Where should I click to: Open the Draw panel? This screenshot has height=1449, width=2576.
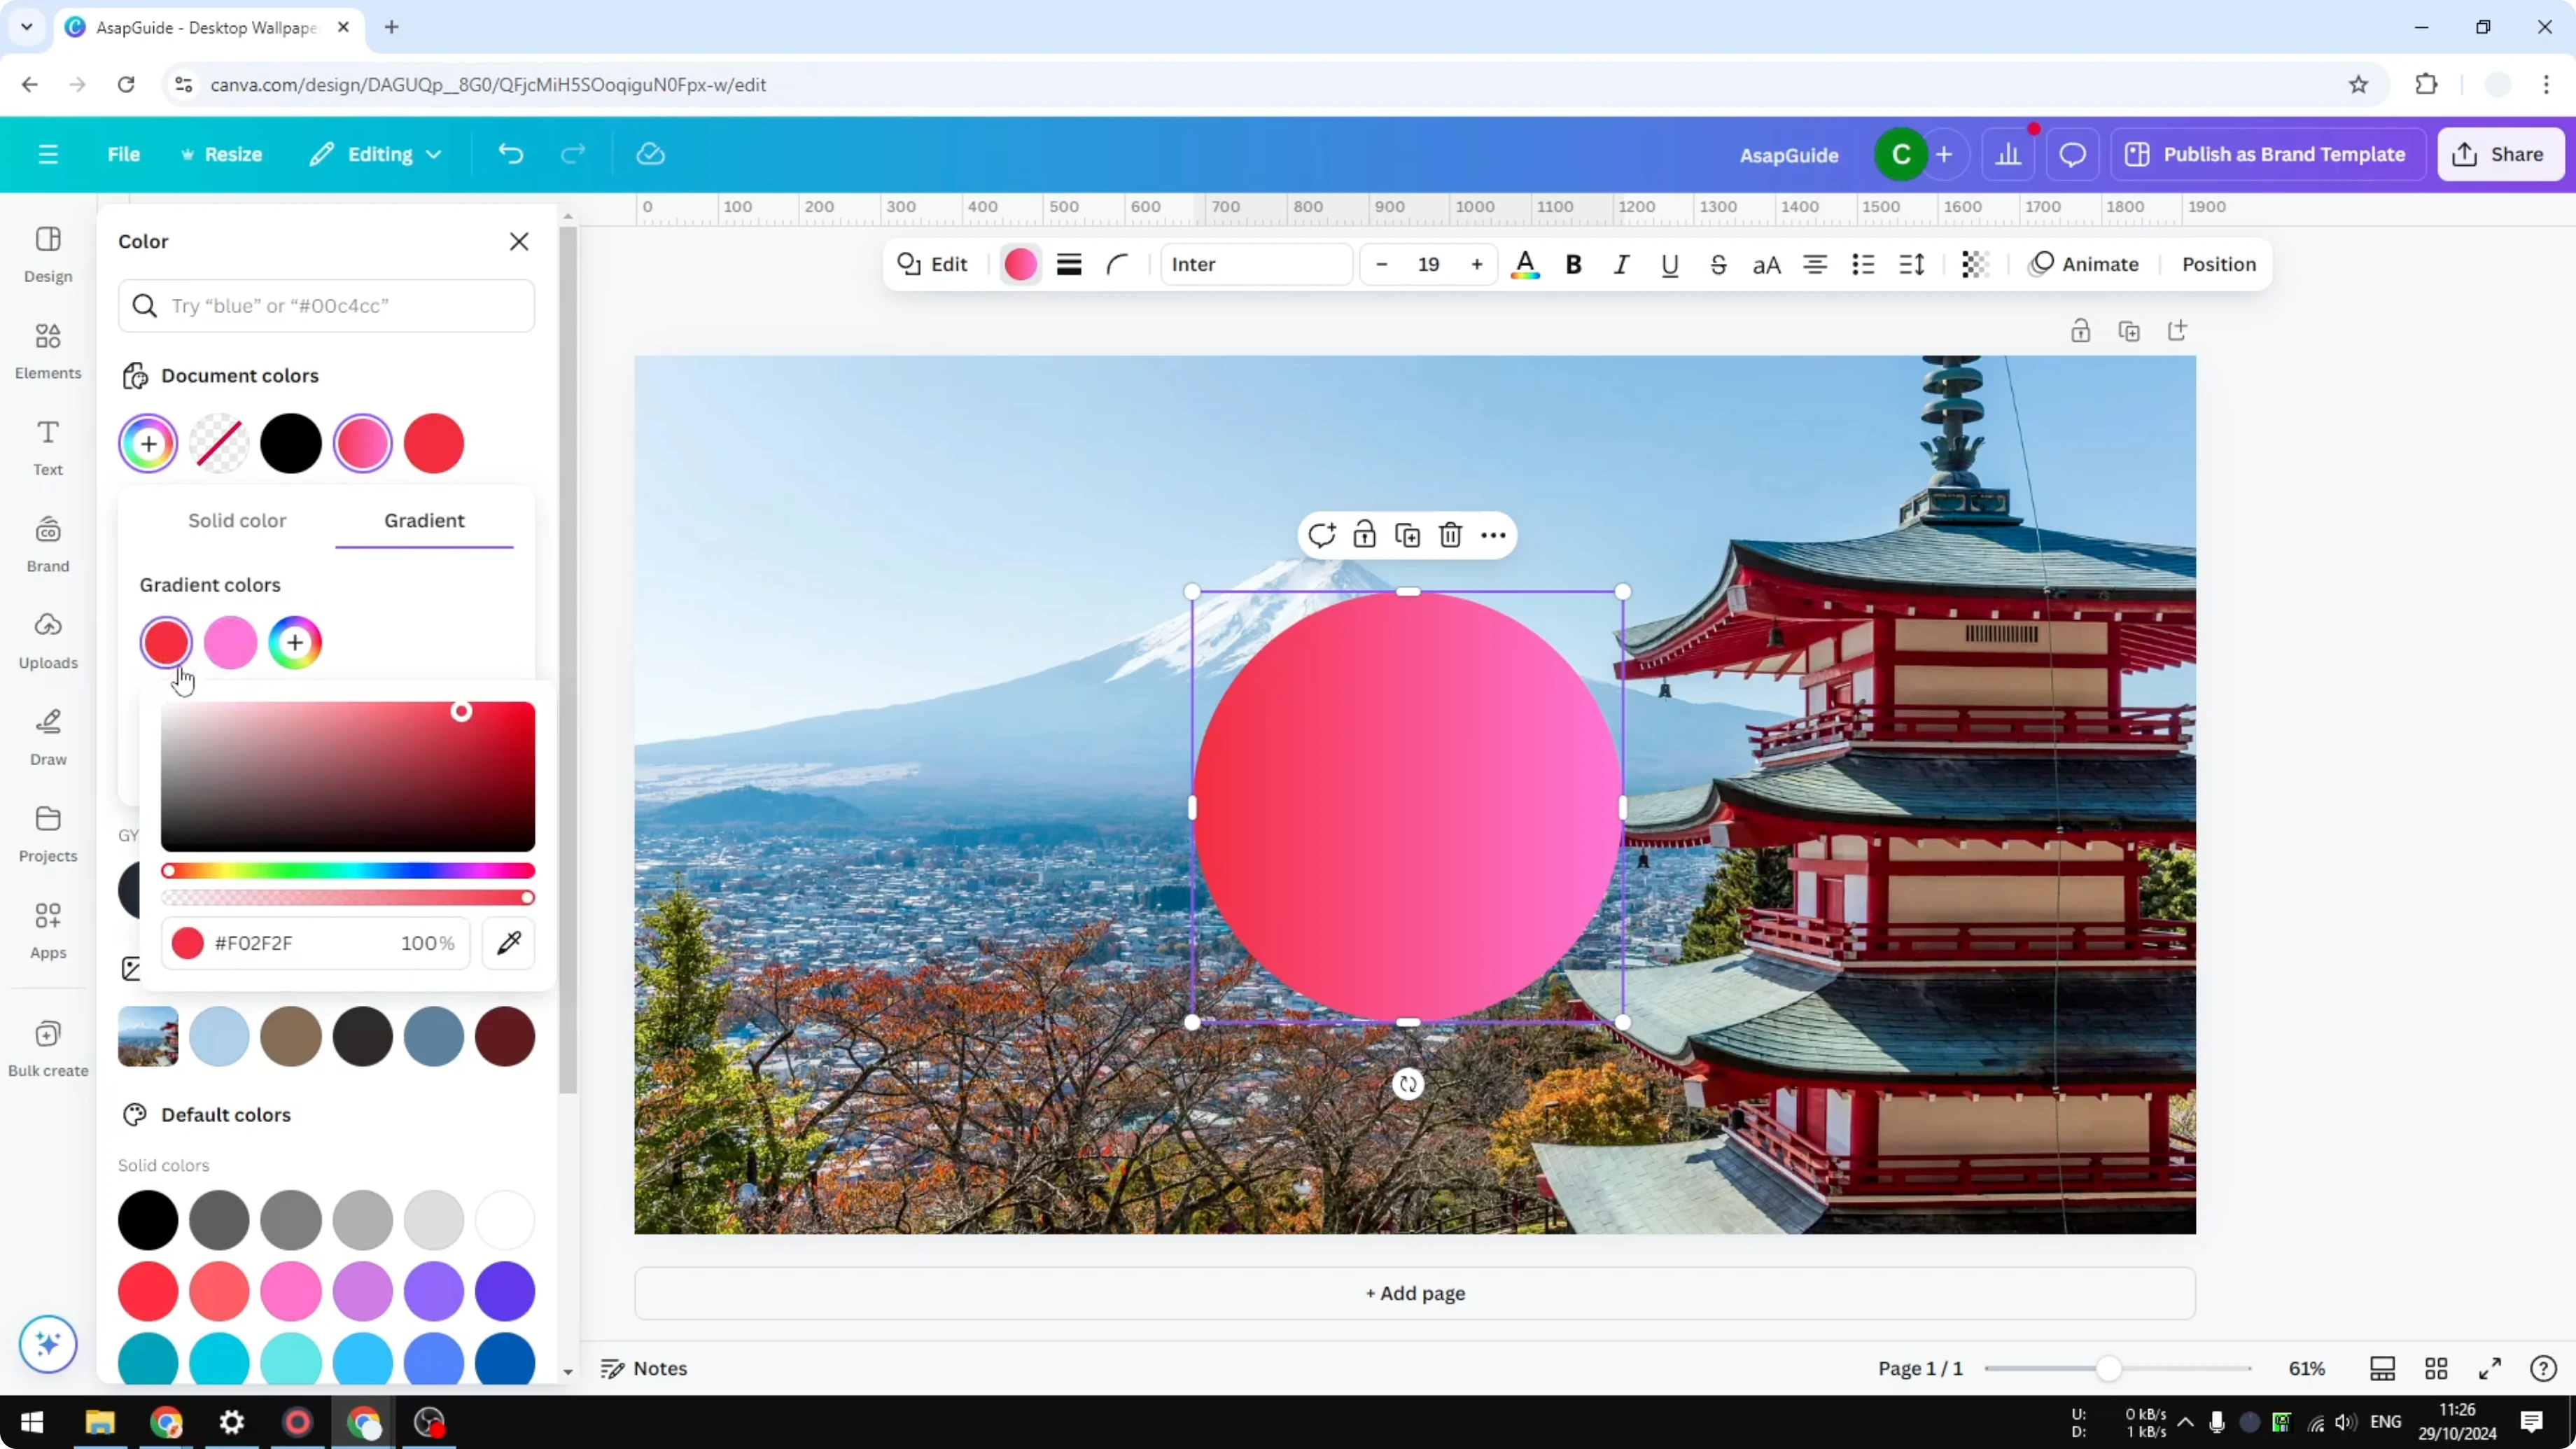tap(47, 736)
